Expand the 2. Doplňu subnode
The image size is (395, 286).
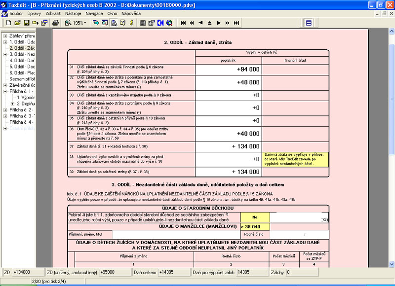coord(13,104)
